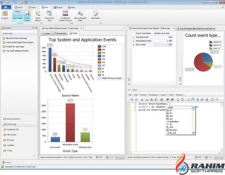Screen dimensions: 225x175
Task: Open the query editor Bookmarks menu
Action: coord(154,95)
